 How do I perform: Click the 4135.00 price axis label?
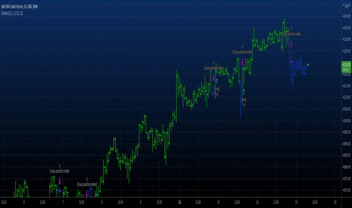(346, 39)
